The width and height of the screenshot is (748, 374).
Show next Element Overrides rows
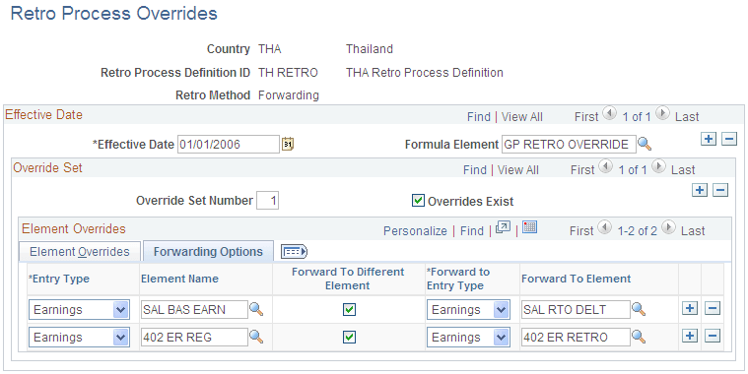668,228
